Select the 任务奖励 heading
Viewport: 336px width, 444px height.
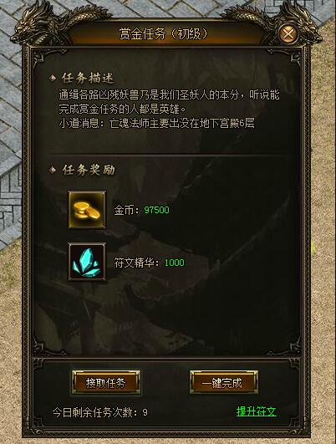coord(89,170)
